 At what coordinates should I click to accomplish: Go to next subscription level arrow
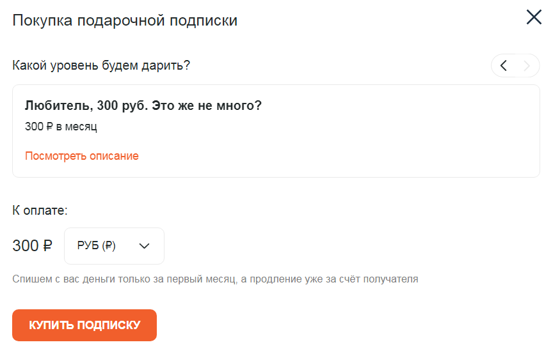(x=527, y=65)
